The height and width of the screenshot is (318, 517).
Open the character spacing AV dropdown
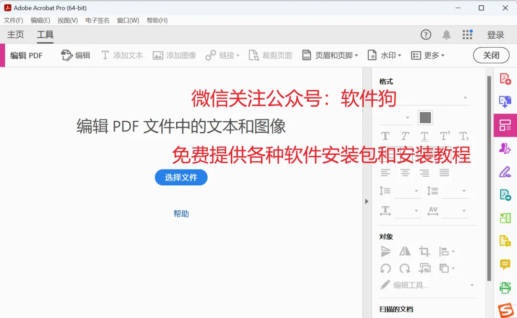455,211
